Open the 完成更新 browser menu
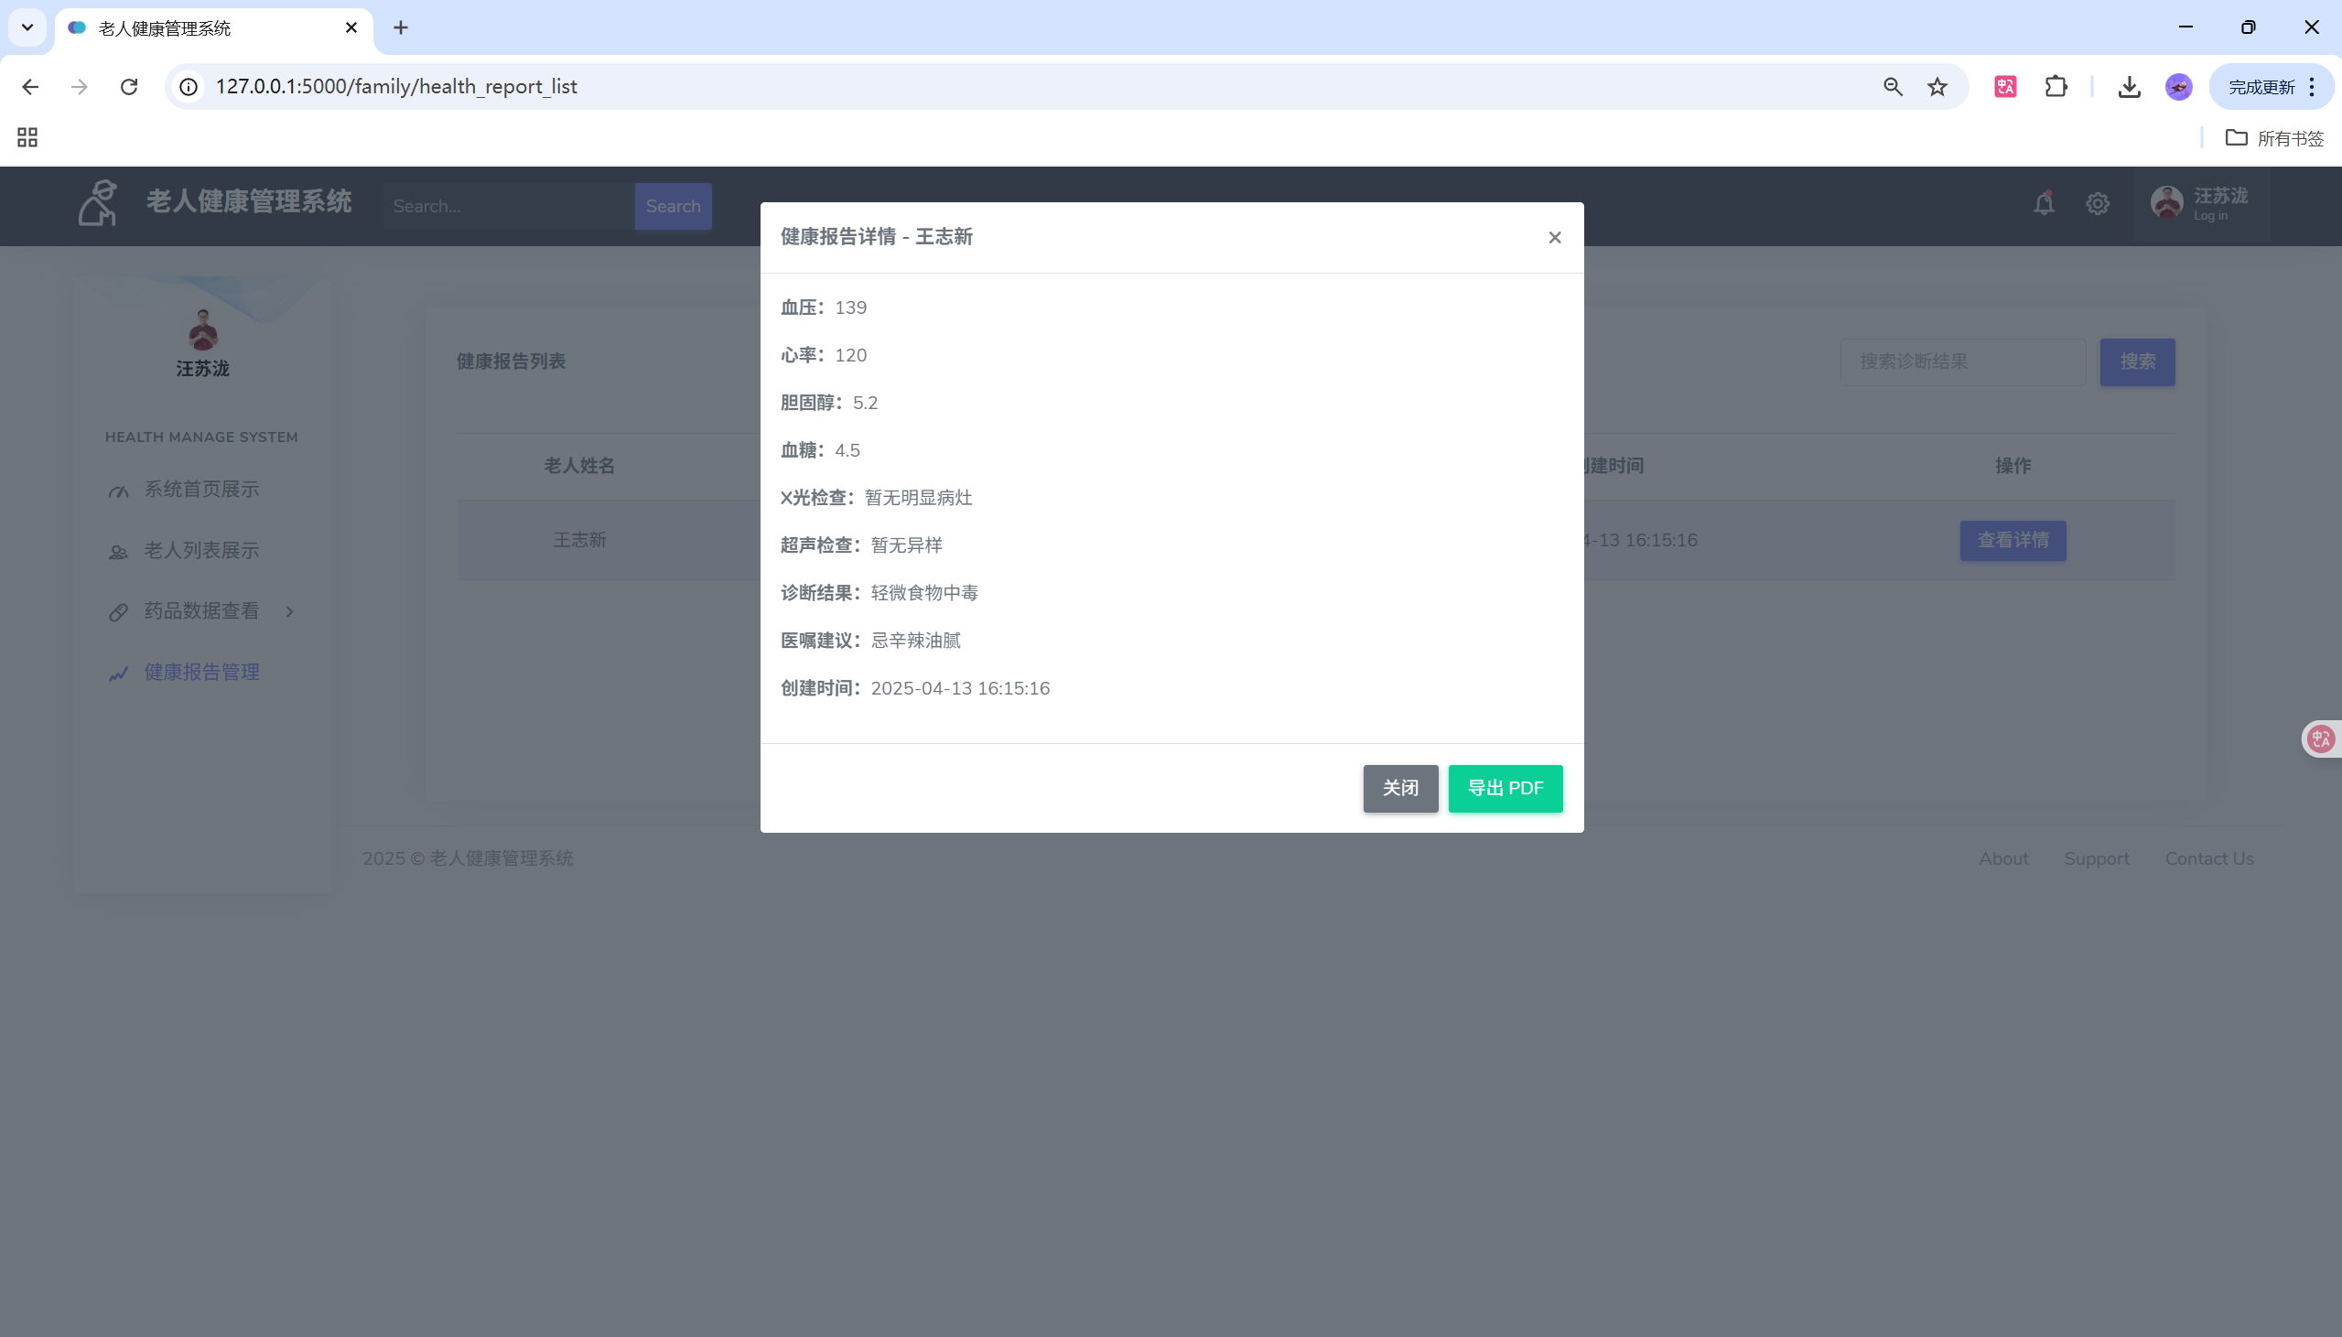Screen dimensions: 2342x1337 (x=2271, y=86)
